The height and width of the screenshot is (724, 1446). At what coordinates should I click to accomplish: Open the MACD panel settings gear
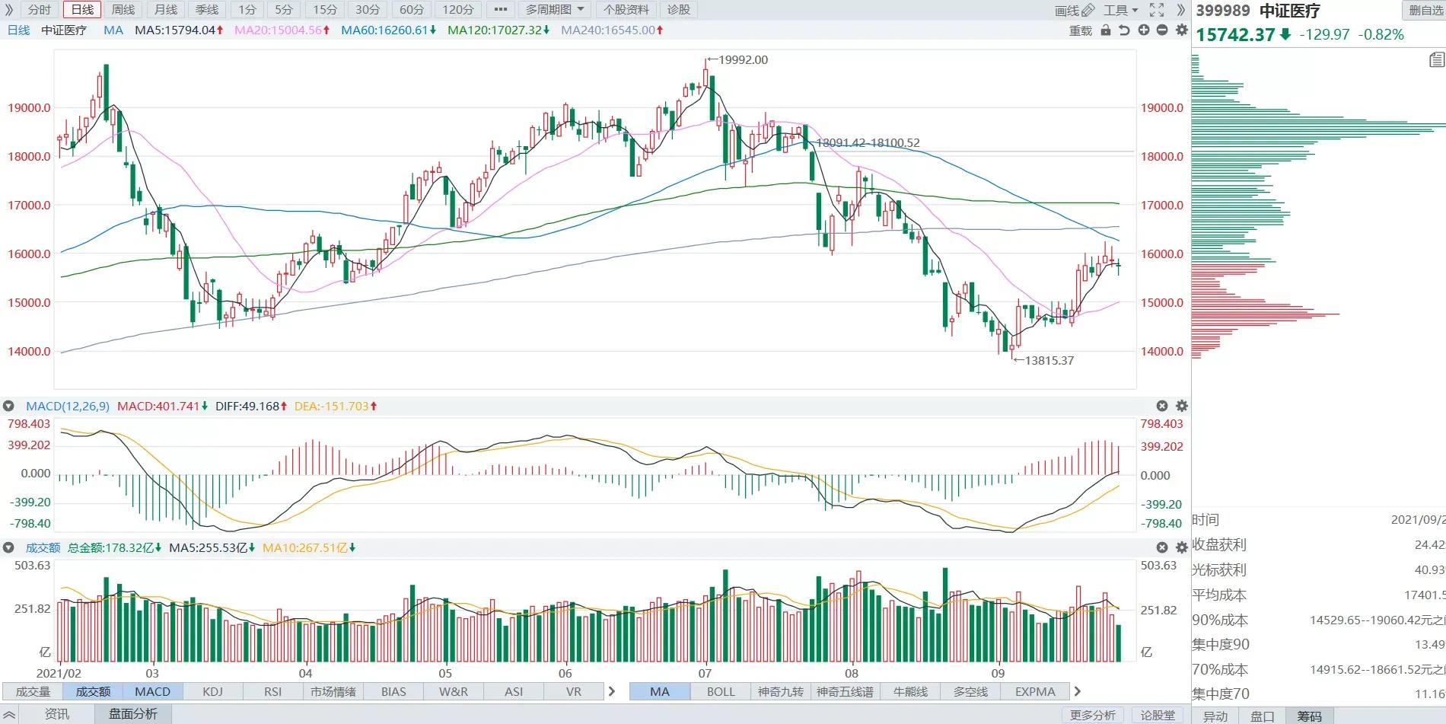1182,406
